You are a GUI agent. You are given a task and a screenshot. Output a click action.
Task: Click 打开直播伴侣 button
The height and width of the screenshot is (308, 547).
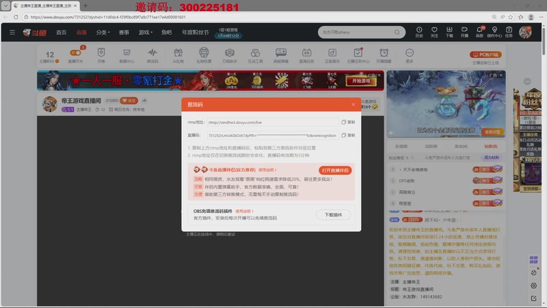coord(335,170)
